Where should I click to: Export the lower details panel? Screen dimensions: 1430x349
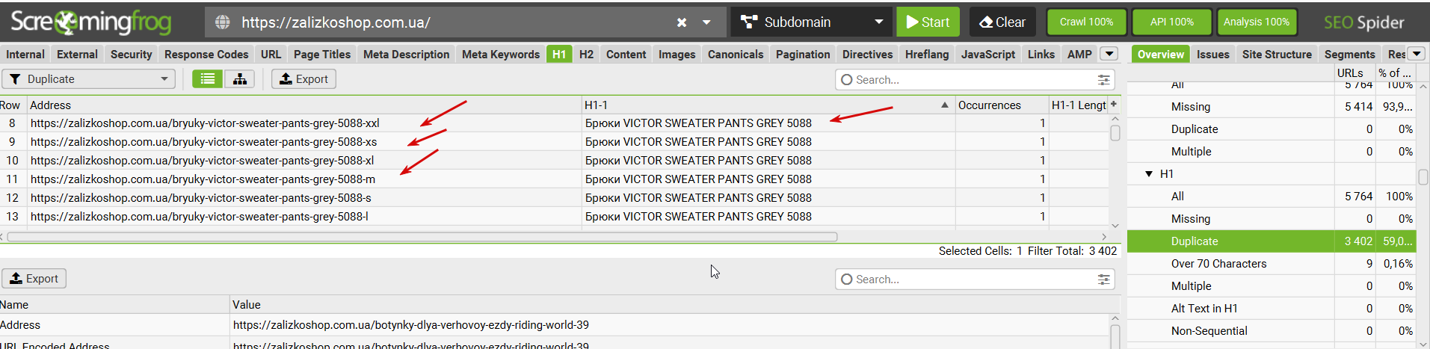pos(34,279)
